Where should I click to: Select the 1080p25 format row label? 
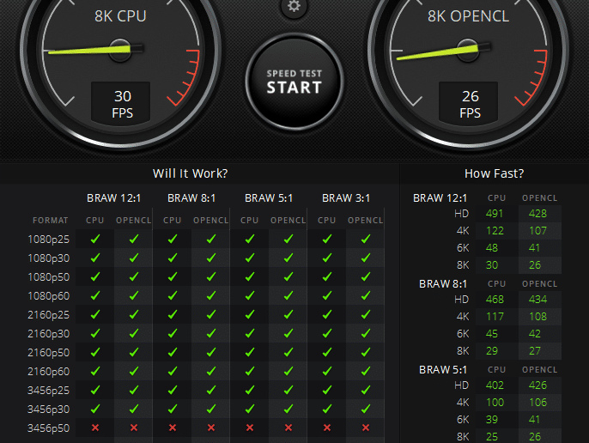[x=48, y=240]
